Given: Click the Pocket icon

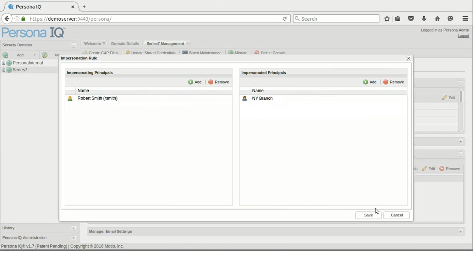Looking at the screenshot, I should click(x=411, y=19).
